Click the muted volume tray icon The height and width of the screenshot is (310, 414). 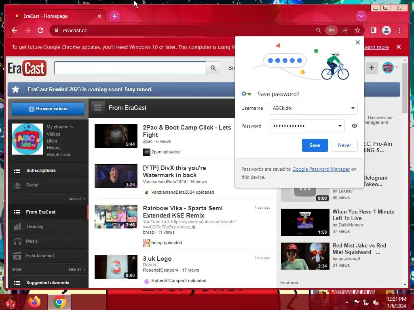[x=376, y=302]
